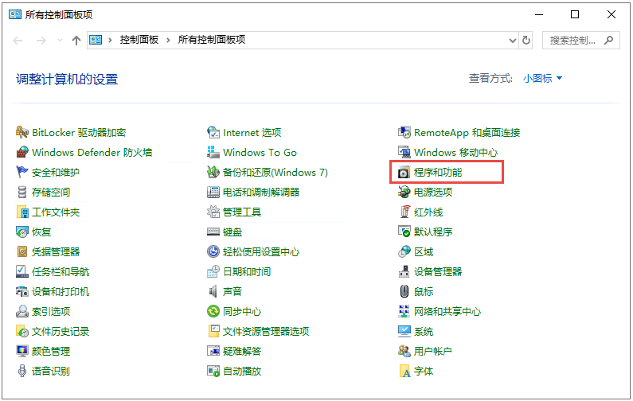The width and height of the screenshot is (633, 401).
Task: Open 文件历史记录 icon
Action: pos(21,331)
